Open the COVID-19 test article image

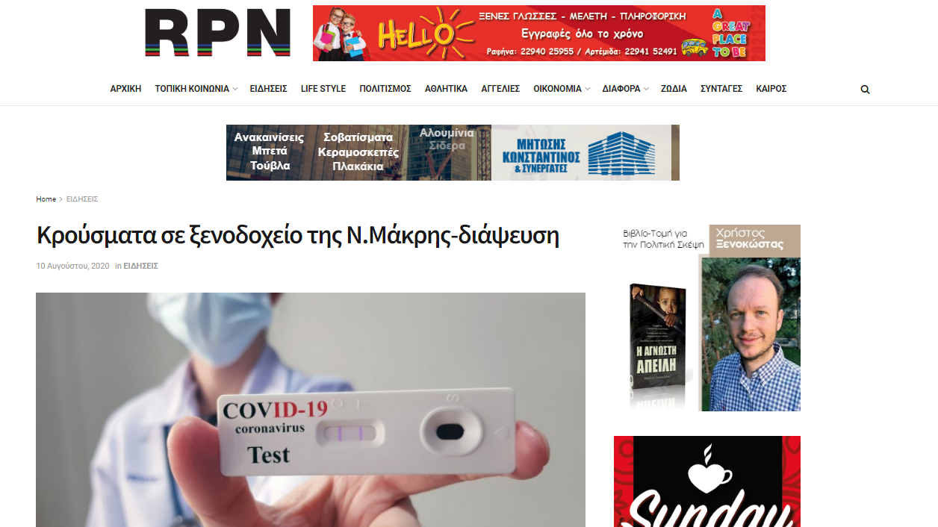click(x=311, y=410)
